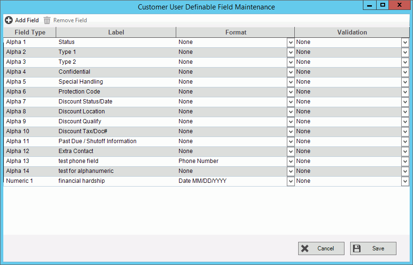Screen dimensions: 413x265
Task: Open Format dropdown for Alpha 1 Status
Action: 291,42
